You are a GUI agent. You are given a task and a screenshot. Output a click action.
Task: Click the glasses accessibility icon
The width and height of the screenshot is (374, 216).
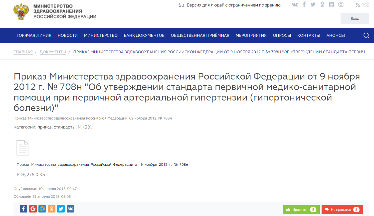click(181, 5)
